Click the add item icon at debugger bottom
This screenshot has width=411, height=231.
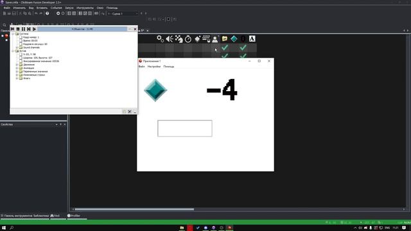(x=124, y=112)
